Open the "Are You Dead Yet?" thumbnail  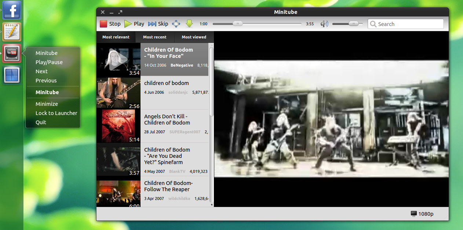119,159
